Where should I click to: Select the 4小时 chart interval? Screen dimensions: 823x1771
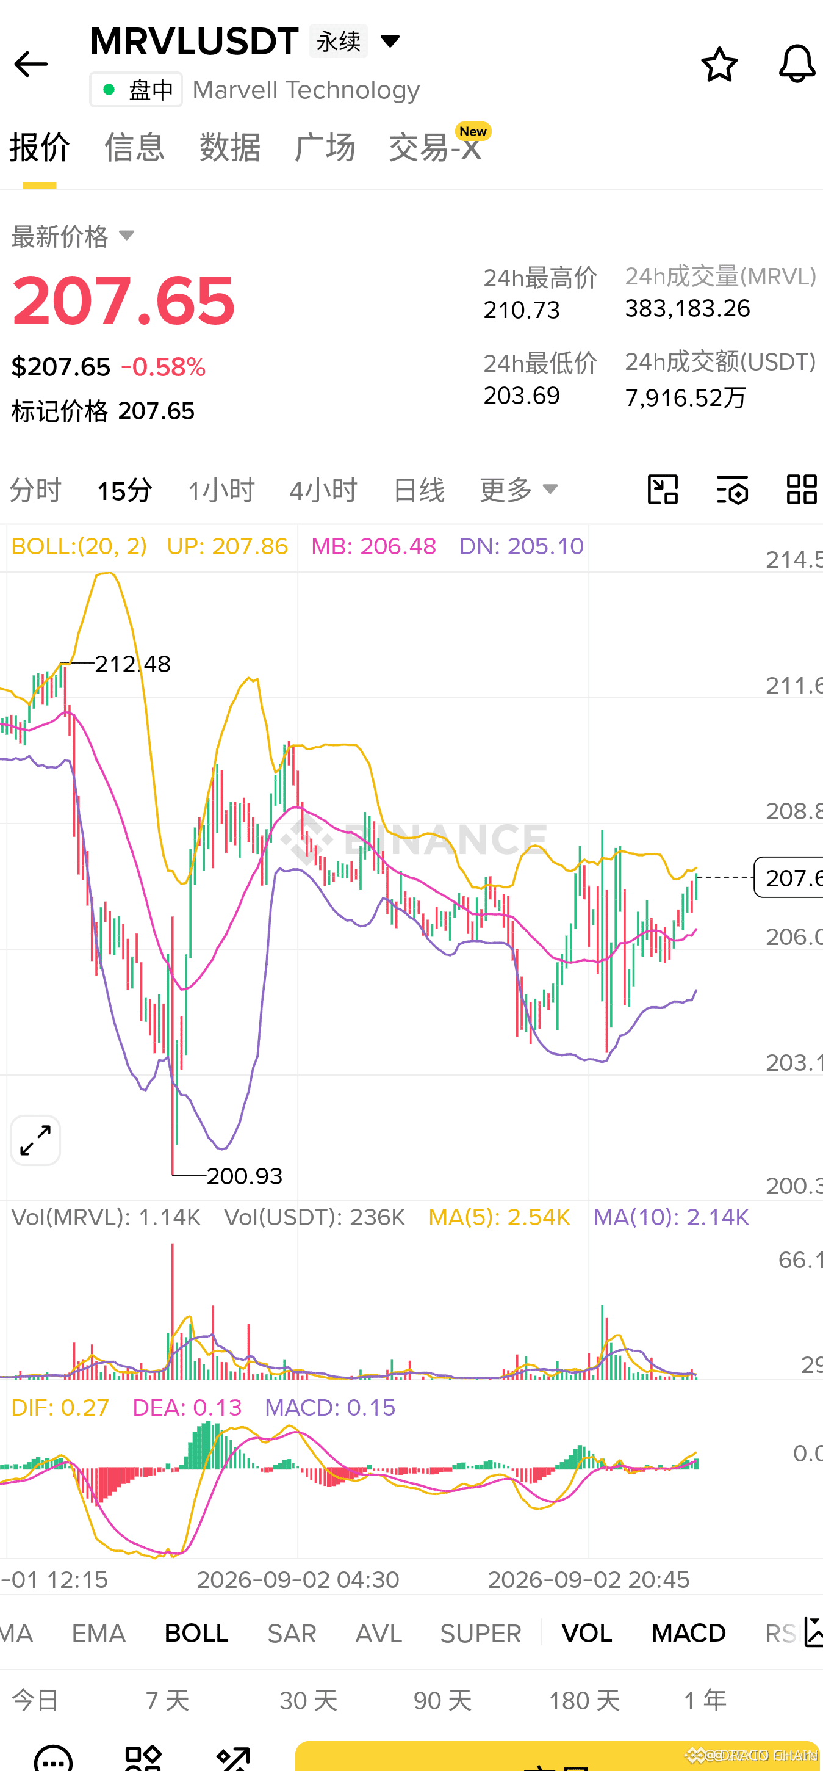[x=323, y=490]
